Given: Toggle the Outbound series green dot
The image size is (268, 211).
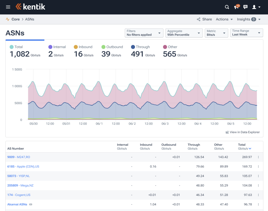Looking at the screenshot, I should coord(104,47).
